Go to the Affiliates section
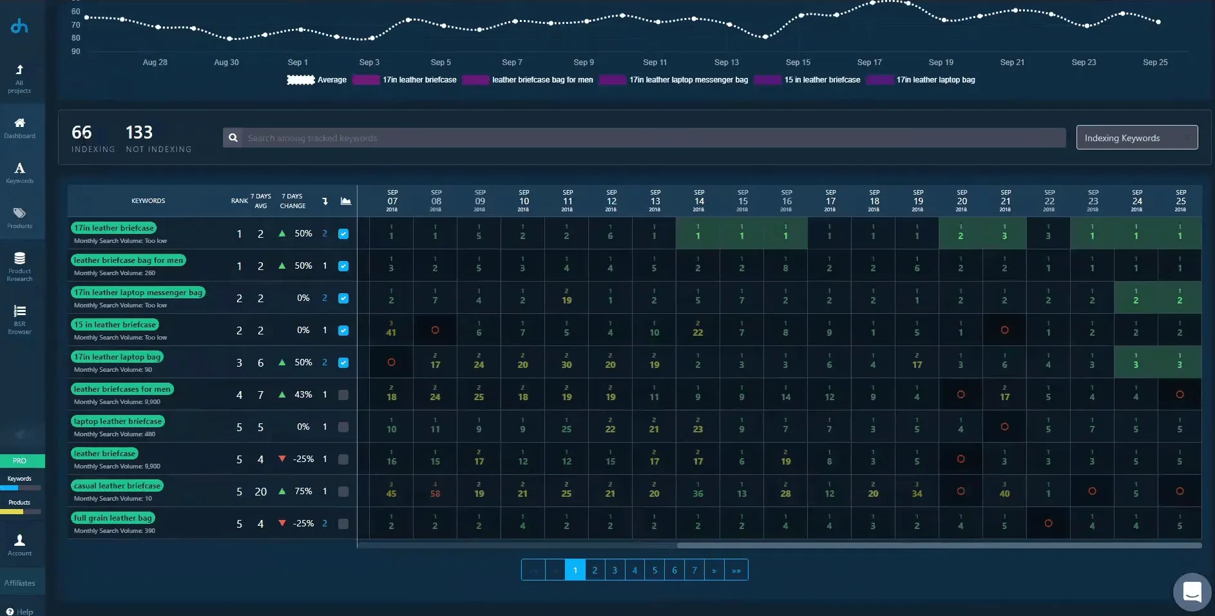The height and width of the screenshot is (616, 1215). pyautogui.click(x=20, y=582)
